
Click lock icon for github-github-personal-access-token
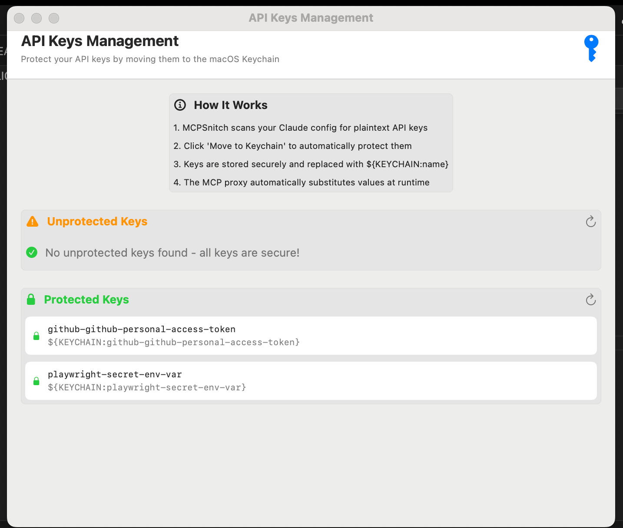pos(36,336)
